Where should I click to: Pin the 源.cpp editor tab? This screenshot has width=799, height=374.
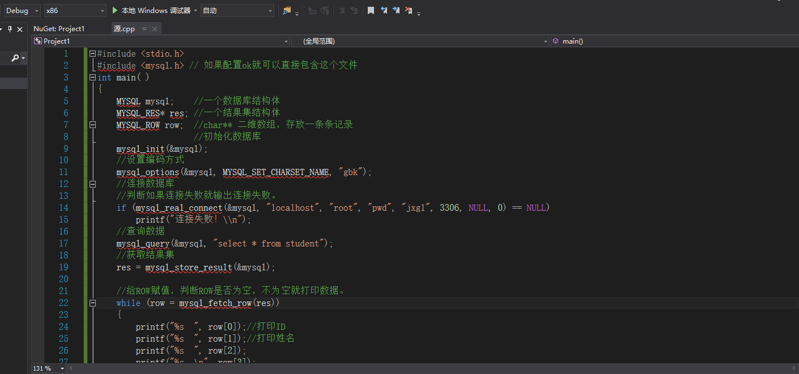[144, 28]
